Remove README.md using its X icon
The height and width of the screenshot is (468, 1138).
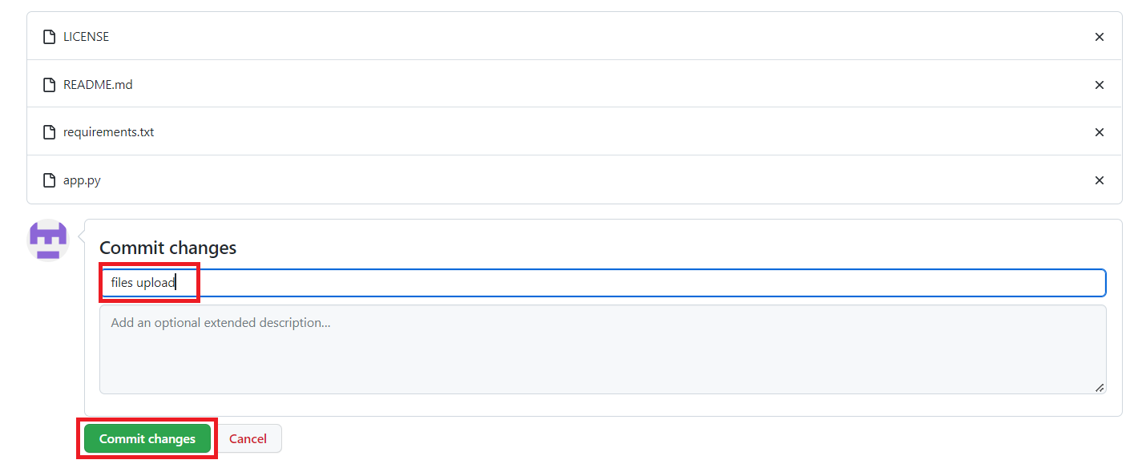(x=1099, y=85)
